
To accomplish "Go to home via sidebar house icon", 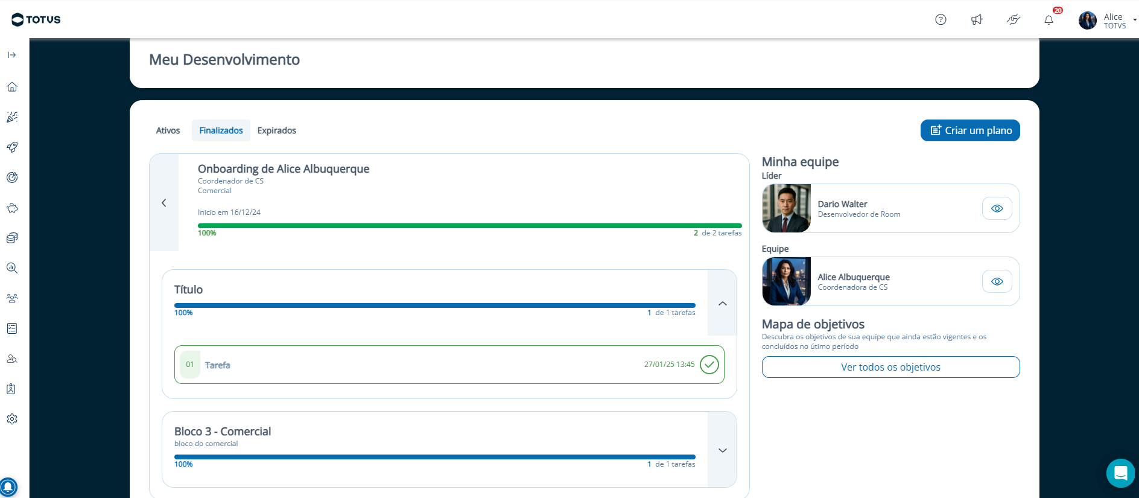I will tap(12, 87).
